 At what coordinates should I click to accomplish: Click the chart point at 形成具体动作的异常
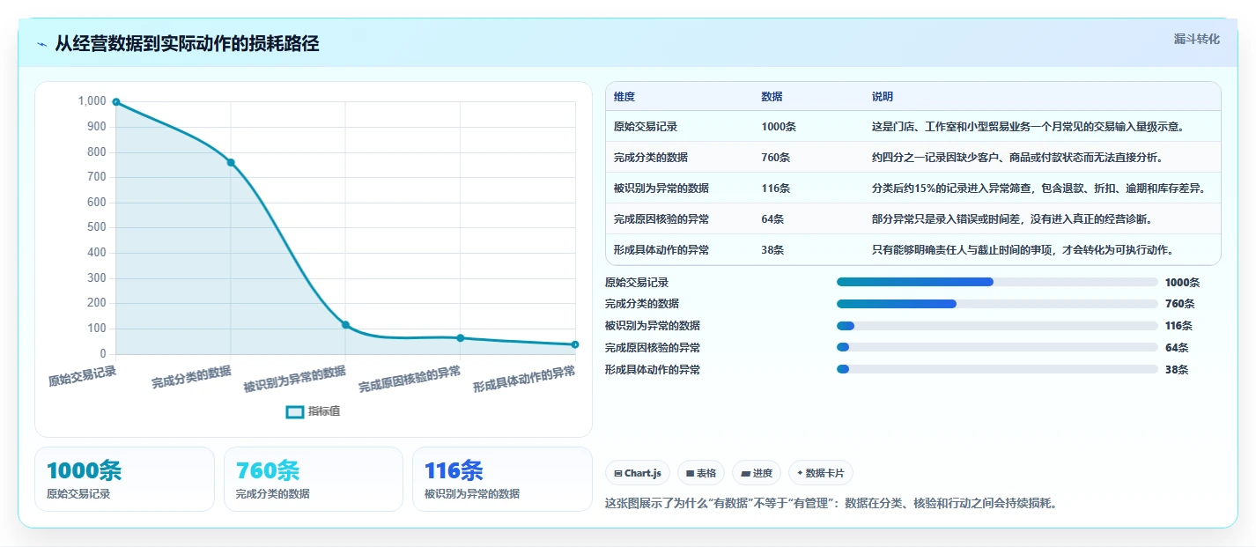575,344
